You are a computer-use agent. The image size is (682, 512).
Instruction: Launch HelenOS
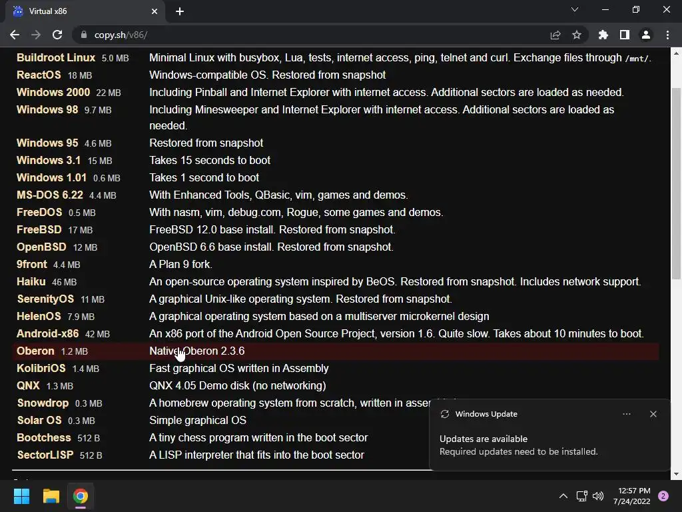click(x=39, y=317)
